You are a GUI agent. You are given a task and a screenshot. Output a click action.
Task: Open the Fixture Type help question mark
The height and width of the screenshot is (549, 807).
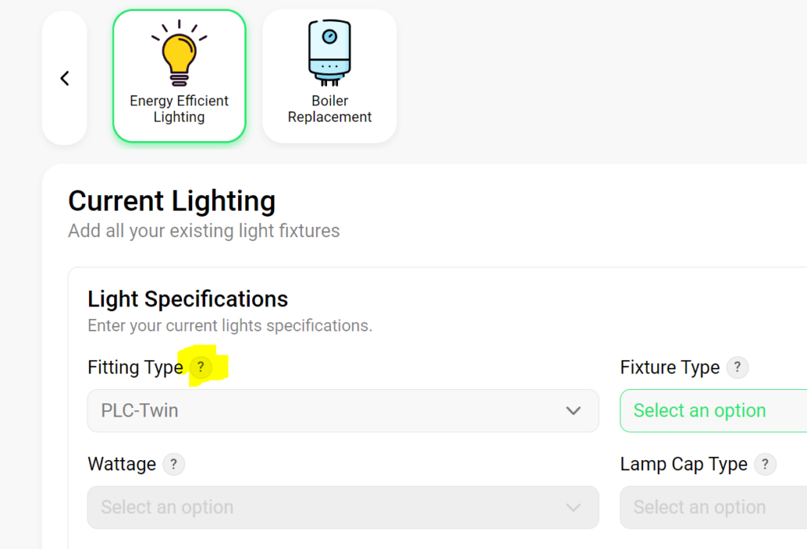[737, 367]
